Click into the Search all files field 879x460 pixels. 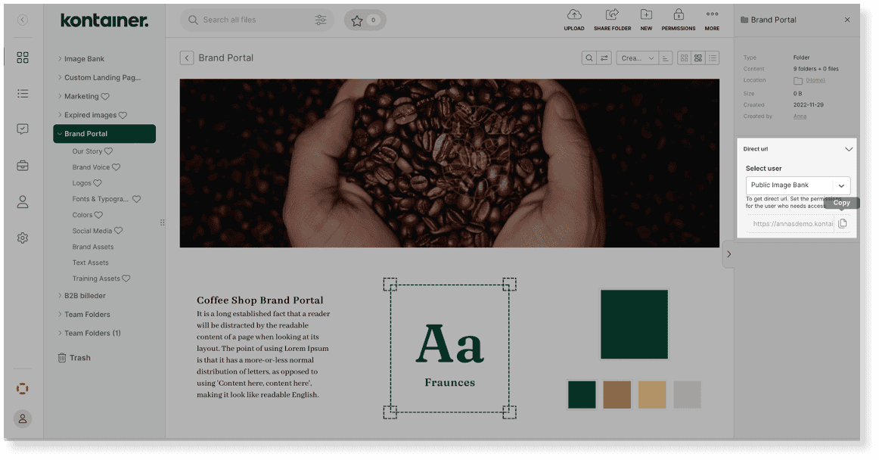253,20
